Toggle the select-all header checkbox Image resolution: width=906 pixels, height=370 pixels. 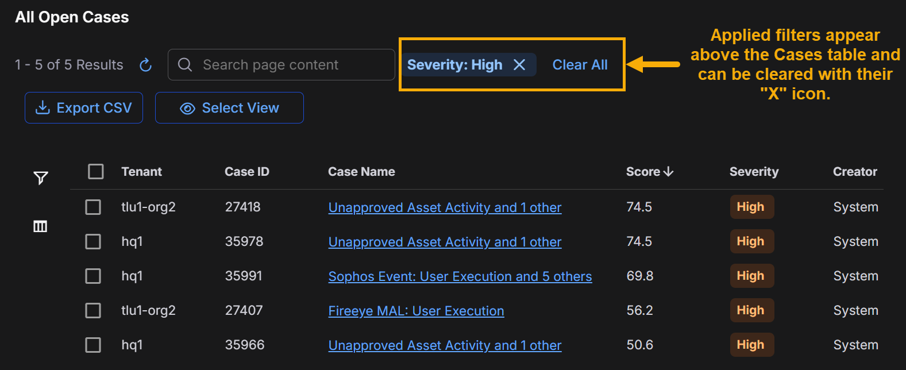96,171
